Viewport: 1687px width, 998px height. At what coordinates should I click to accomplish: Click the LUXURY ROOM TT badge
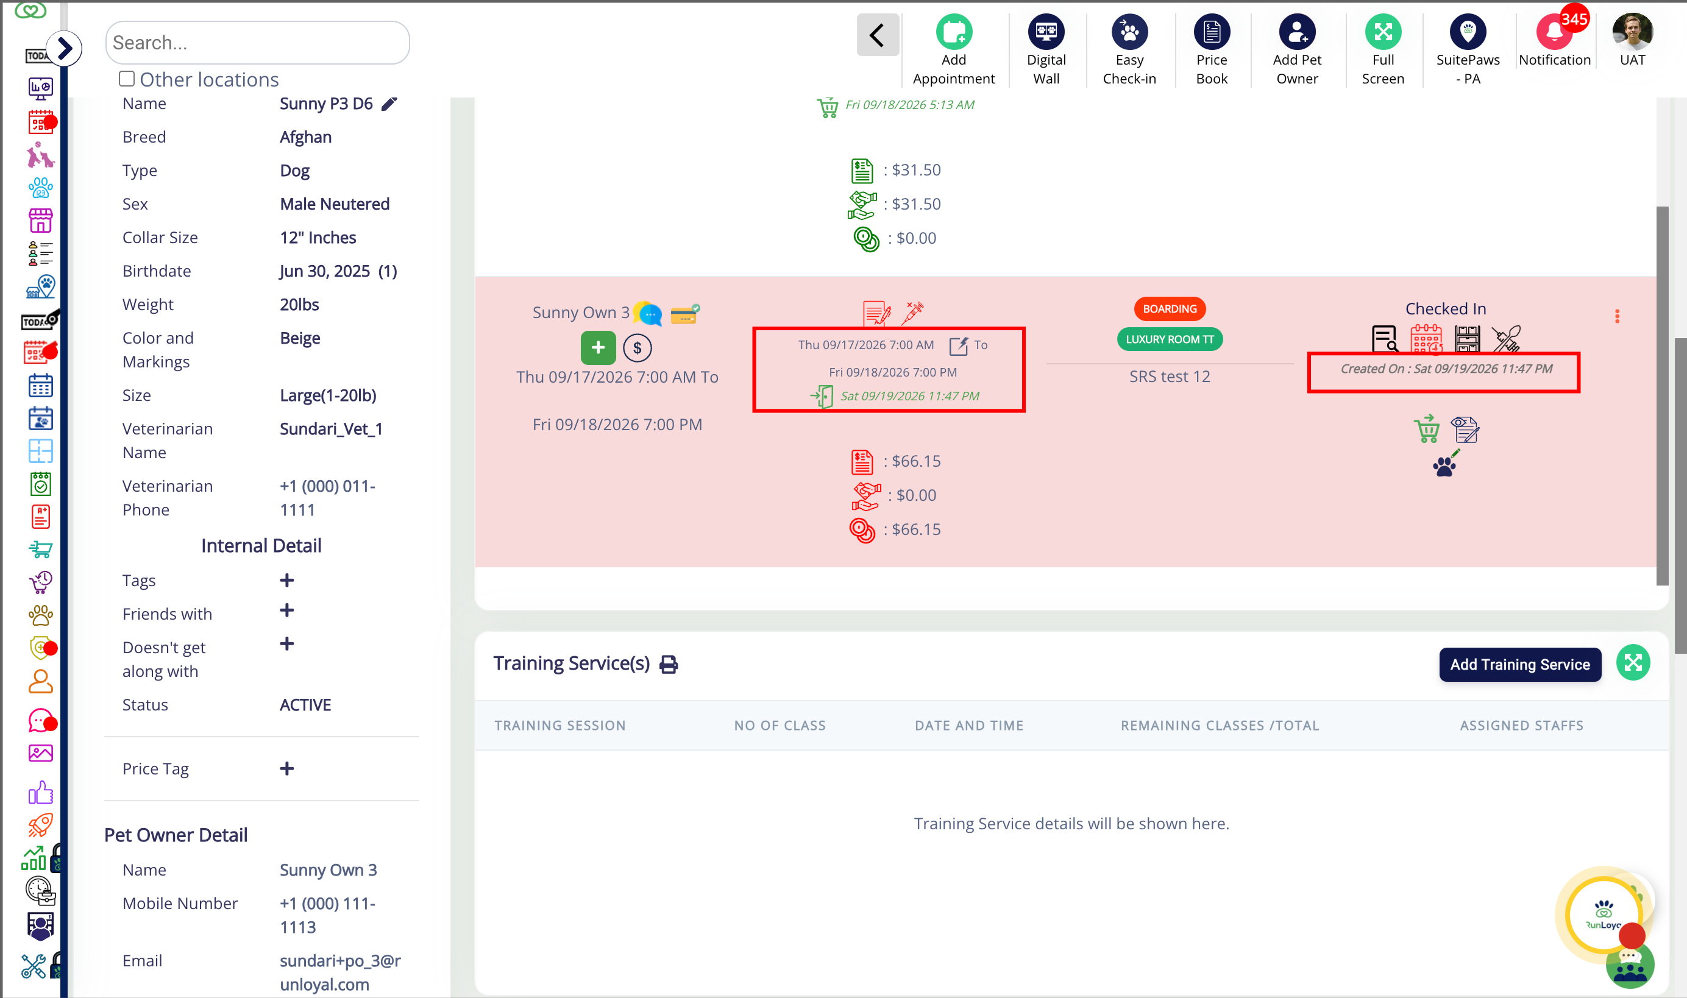[x=1170, y=339]
